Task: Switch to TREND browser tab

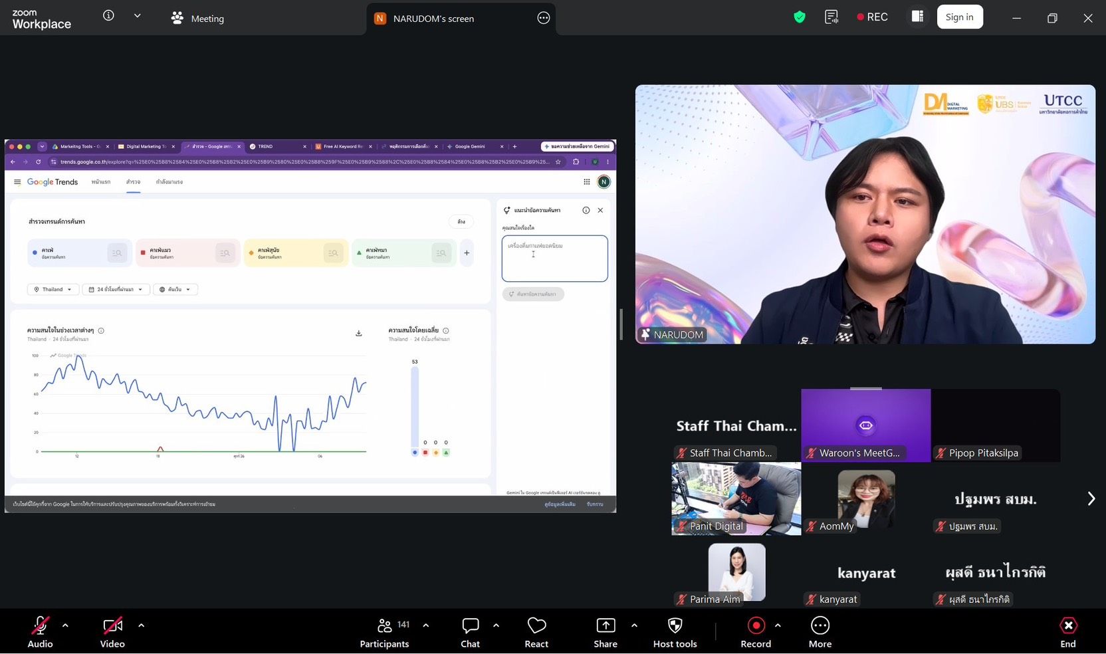Action: click(277, 146)
